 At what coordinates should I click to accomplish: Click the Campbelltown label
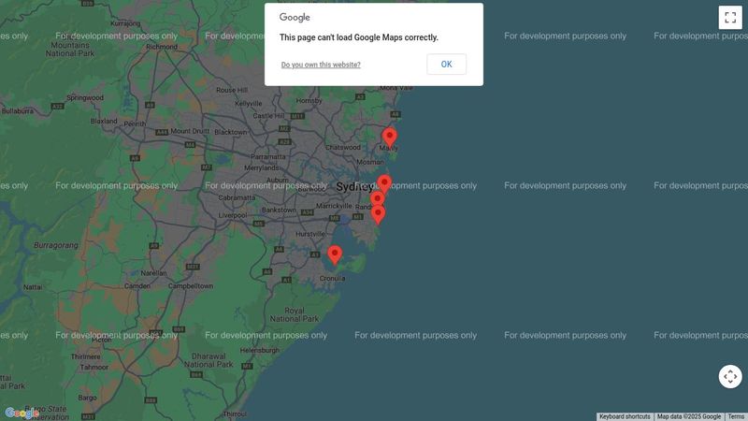[x=191, y=286]
